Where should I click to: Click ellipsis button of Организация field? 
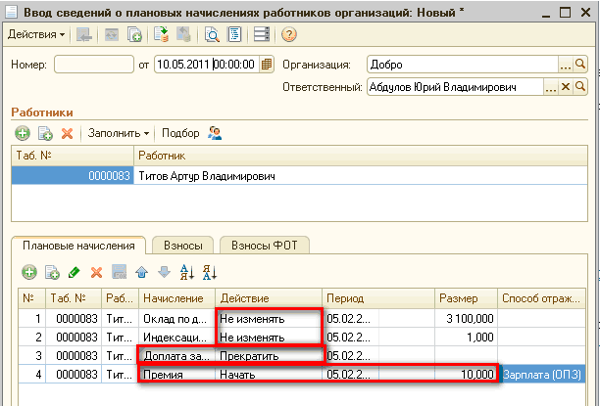click(x=565, y=65)
